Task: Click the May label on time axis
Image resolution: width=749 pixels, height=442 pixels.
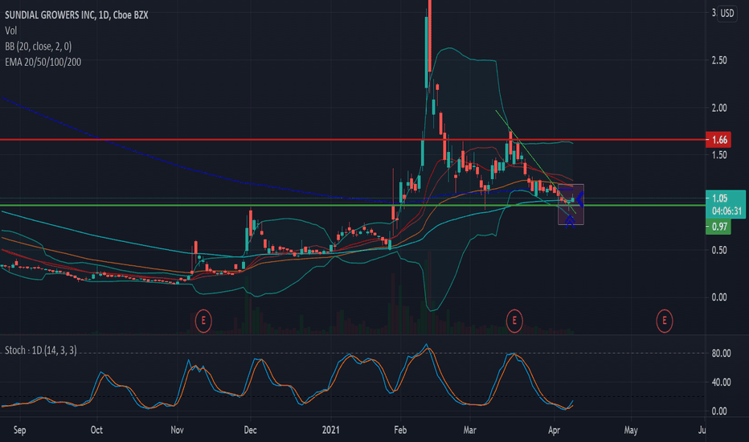Action: [x=631, y=430]
